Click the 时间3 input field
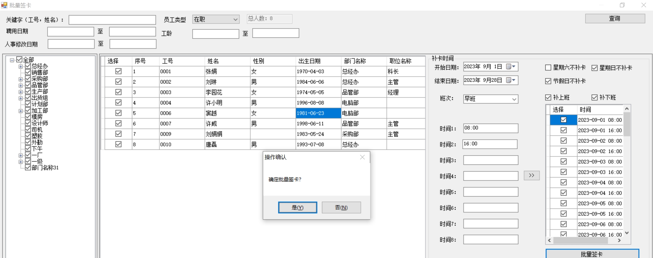 pos(491,160)
